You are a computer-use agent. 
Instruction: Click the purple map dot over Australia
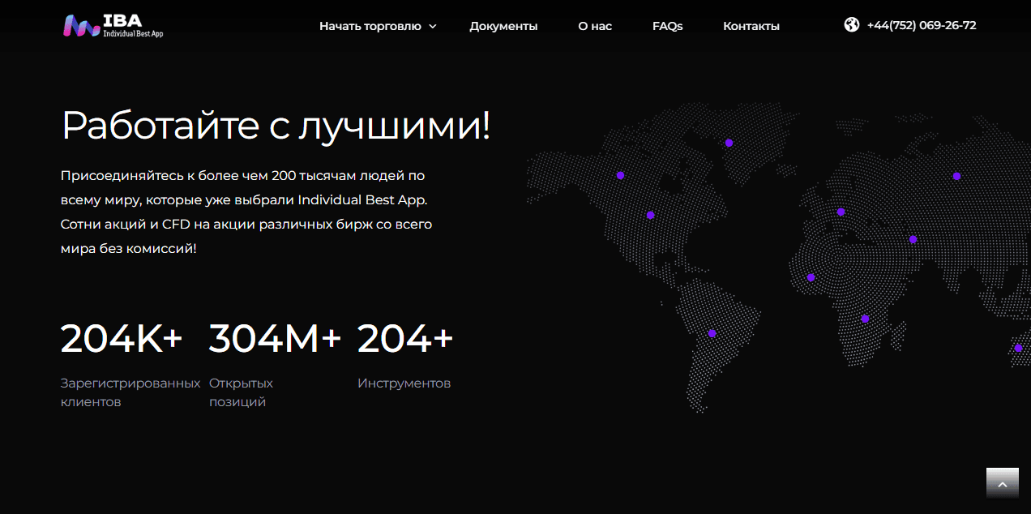click(x=1019, y=346)
